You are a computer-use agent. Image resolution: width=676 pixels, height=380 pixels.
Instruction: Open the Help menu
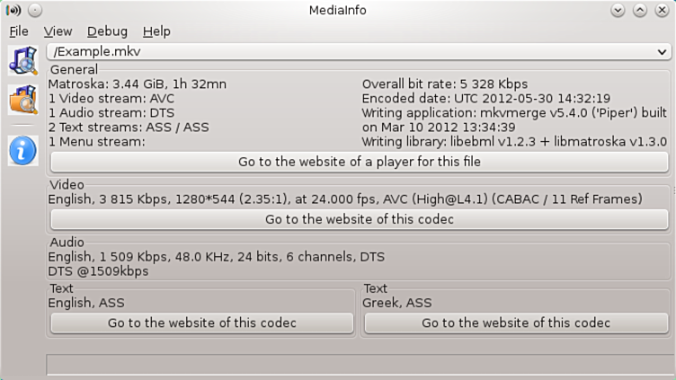(156, 31)
